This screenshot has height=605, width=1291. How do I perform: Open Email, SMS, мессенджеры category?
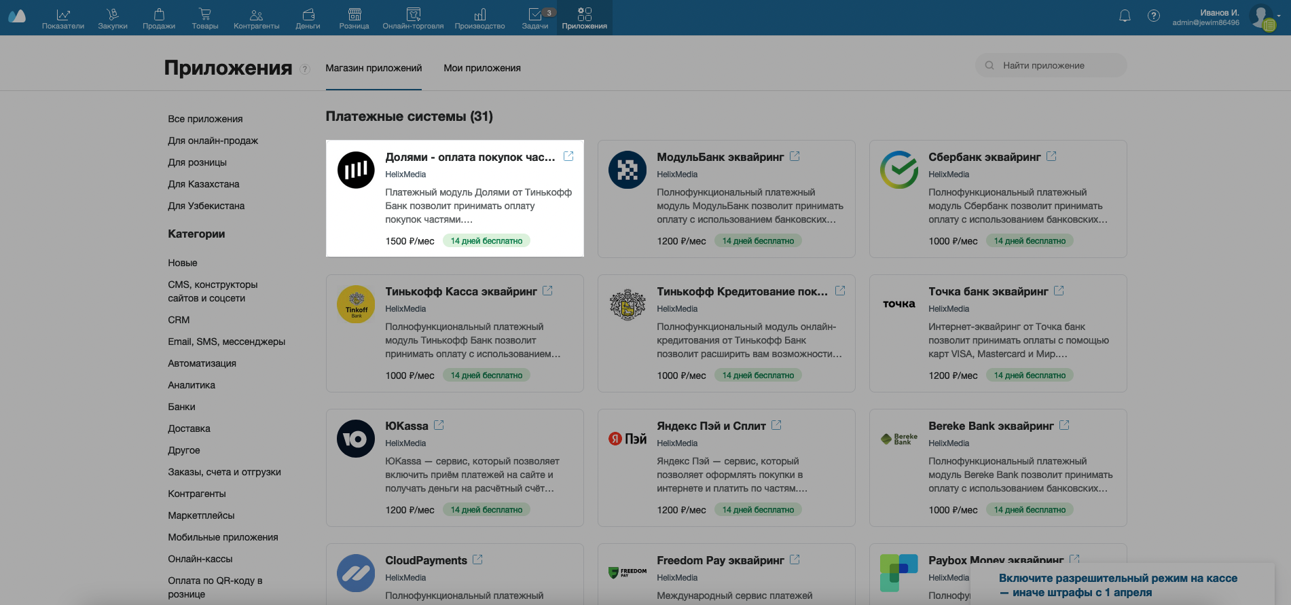[227, 342]
